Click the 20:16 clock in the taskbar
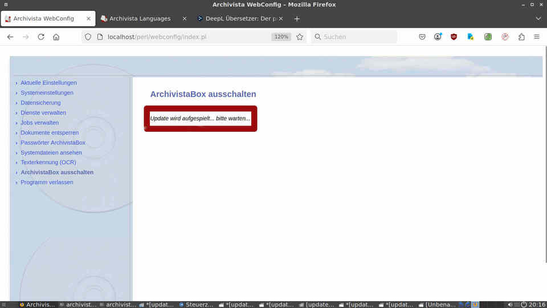Viewport: 547px width, 308px height. [x=537, y=305]
